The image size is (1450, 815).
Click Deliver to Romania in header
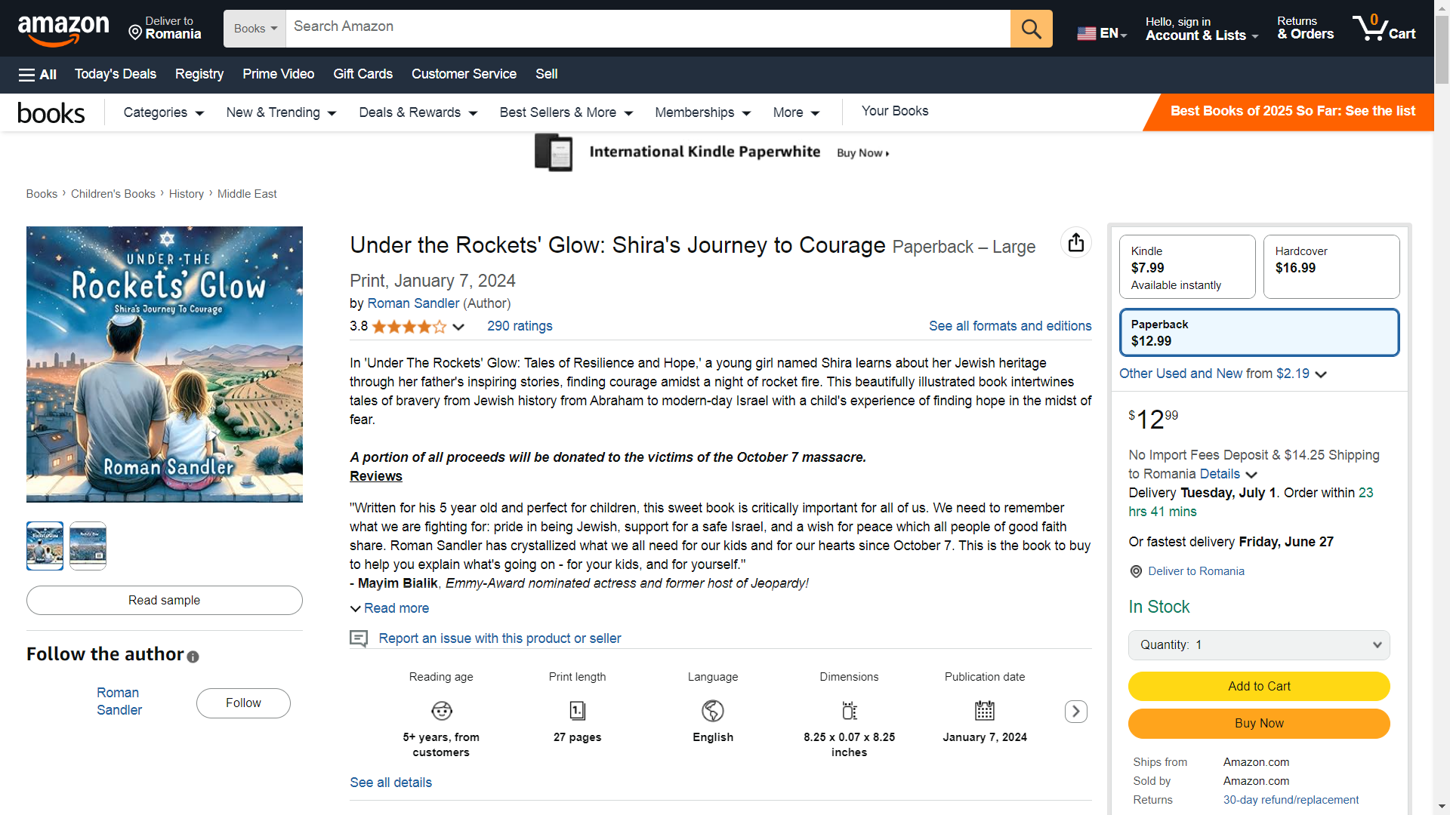point(165,29)
